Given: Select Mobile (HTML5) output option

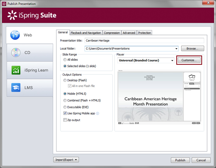Looking at the screenshot, I should point(65,94).
